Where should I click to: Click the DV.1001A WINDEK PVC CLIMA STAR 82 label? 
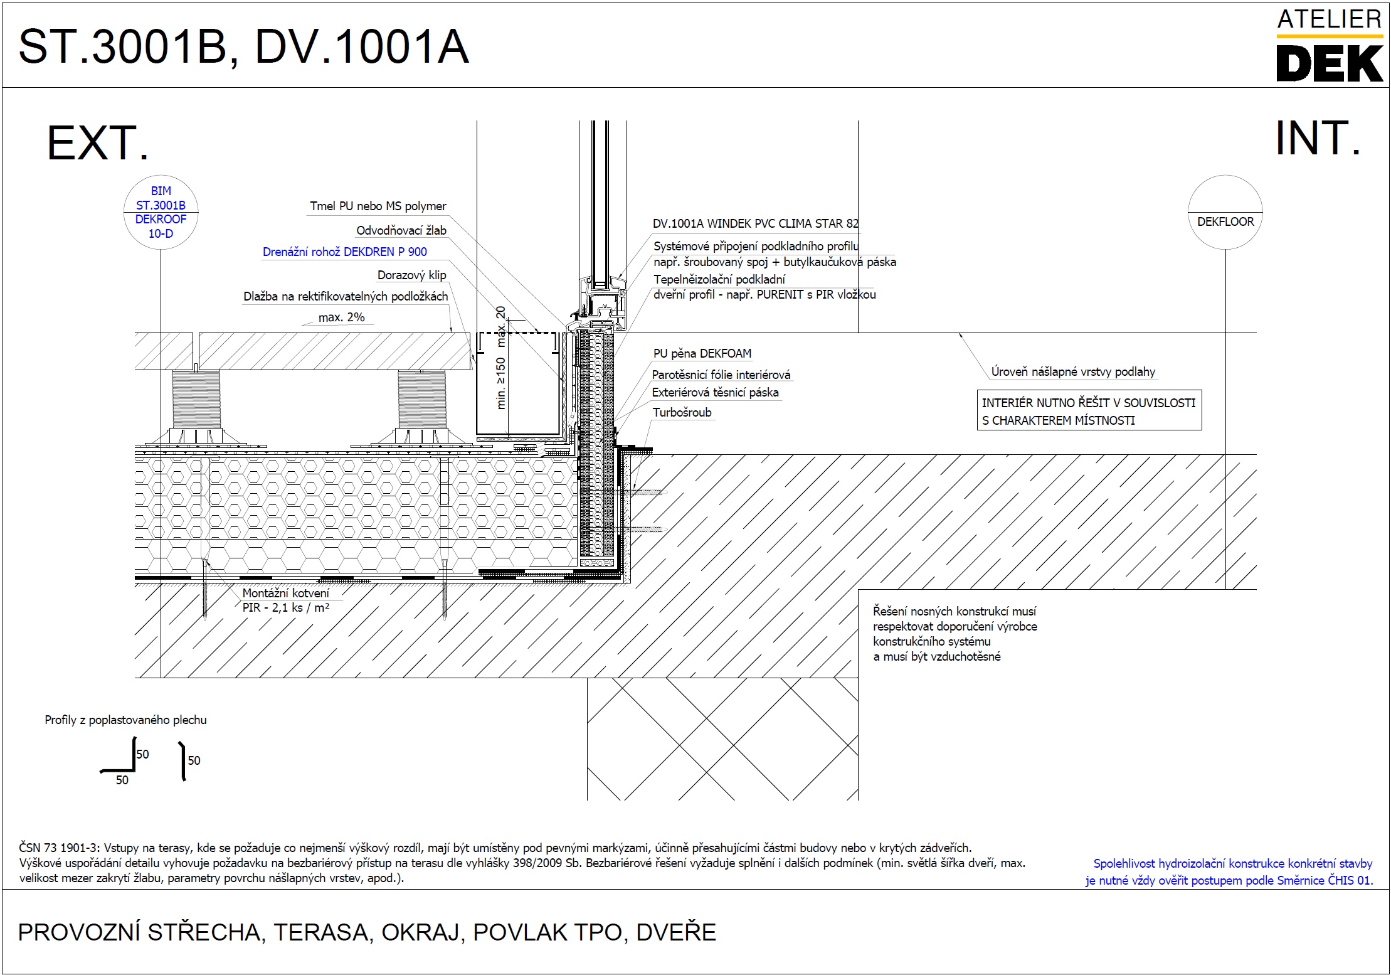[x=755, y=223]
